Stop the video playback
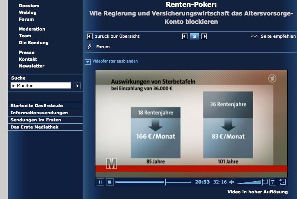The height and width of the screenshot is (199, 297). [110, 182]
